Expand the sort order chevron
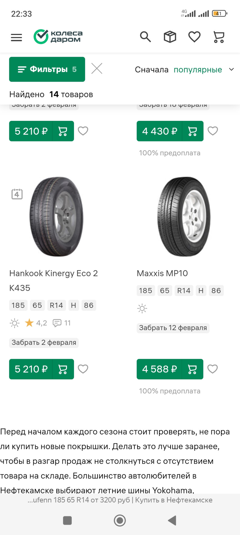Screen dimensions: 240x535 coord(231,69)
